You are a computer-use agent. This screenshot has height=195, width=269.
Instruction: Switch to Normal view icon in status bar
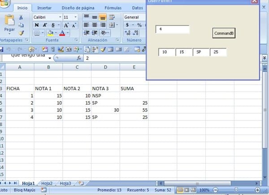[x=180, y=190]
